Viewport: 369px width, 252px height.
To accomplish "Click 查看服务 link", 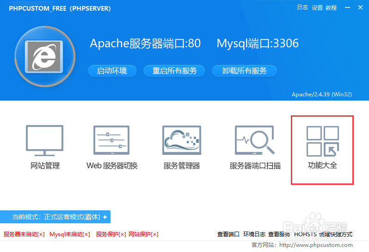I will [279, 234].
